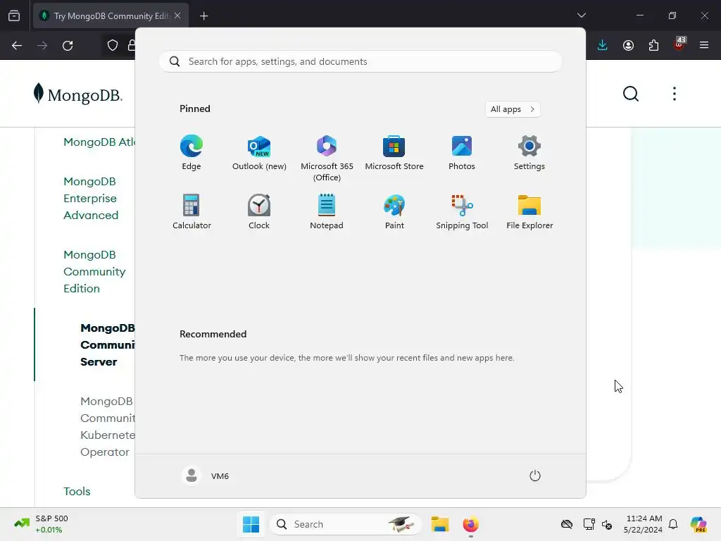
Task: Open Firefox extensions puzzle icon
Action: pyautogui.click(x=653, y=45)
